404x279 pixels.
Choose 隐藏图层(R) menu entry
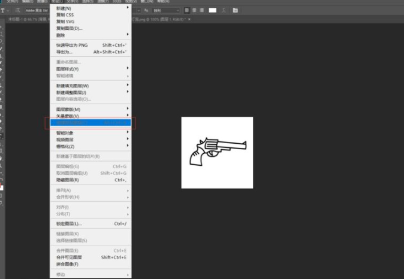[91, 180]
